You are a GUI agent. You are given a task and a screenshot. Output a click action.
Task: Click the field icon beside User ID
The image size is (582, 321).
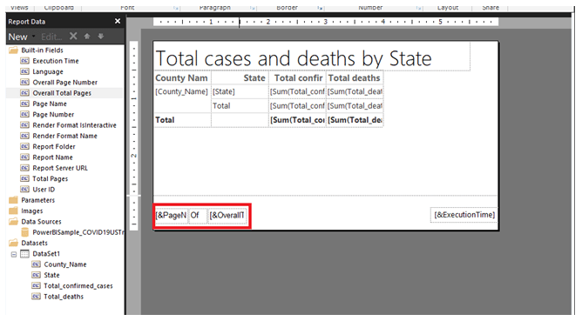[25, 190]
